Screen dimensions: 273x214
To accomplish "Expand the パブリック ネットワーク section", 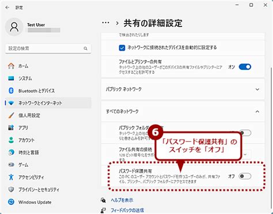I will click(x=183, y=89).
